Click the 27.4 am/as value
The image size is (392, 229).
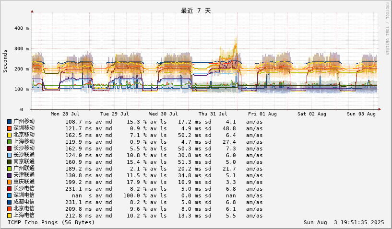[229, 142]
